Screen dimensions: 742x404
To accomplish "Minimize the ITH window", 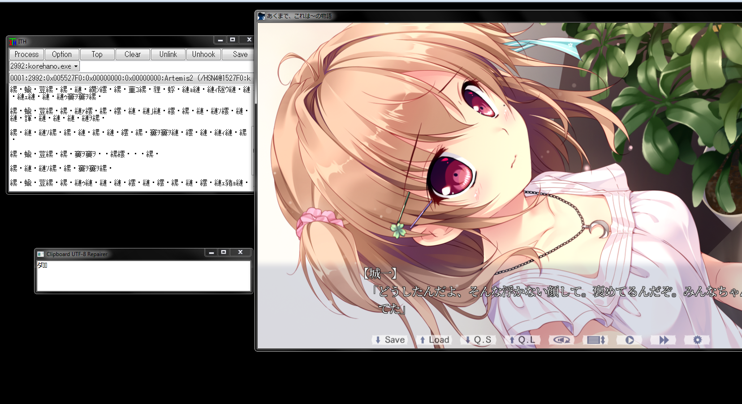I will pos(220,40).
